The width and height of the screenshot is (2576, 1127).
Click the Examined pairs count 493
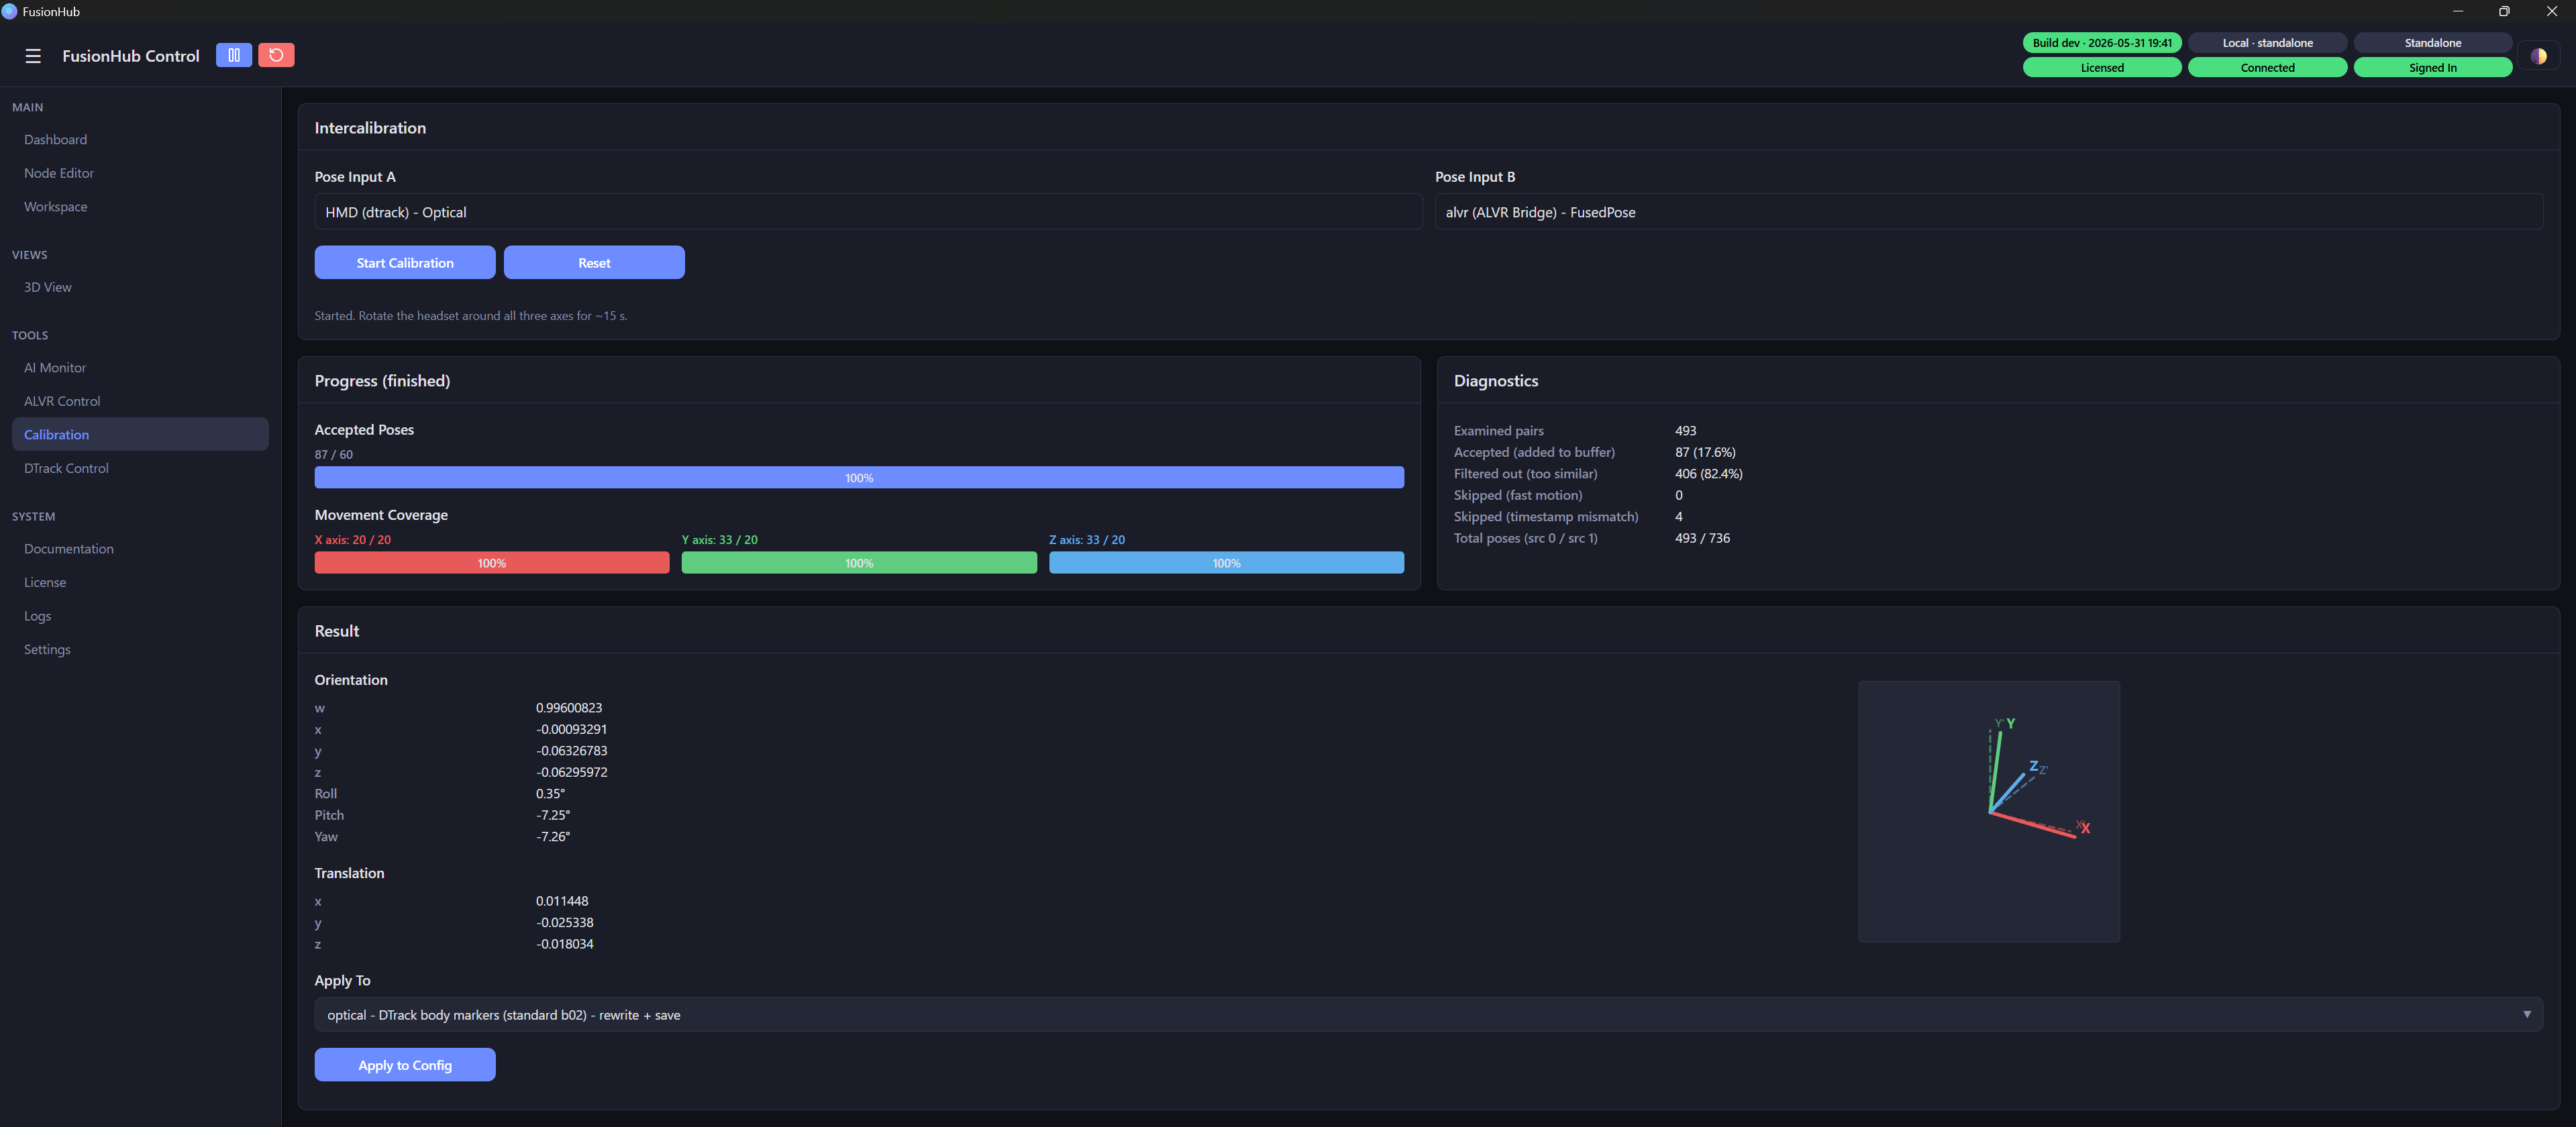tap(1686, 431)
